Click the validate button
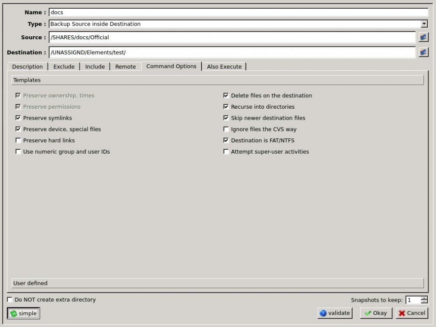This screenshot has width=436, height=327. [335, 313]
